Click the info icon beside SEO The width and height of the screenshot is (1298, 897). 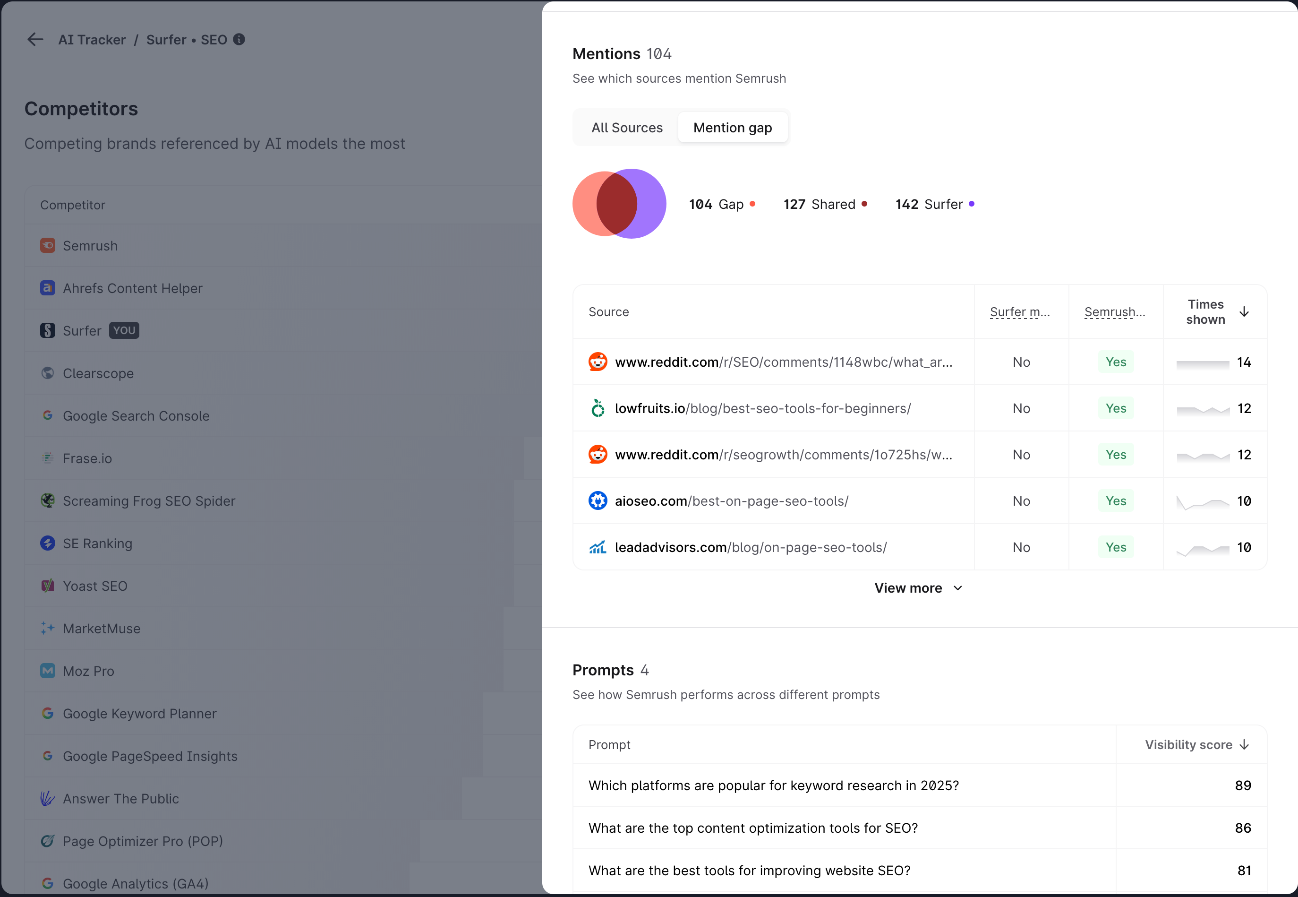click(x=239, y=39)
